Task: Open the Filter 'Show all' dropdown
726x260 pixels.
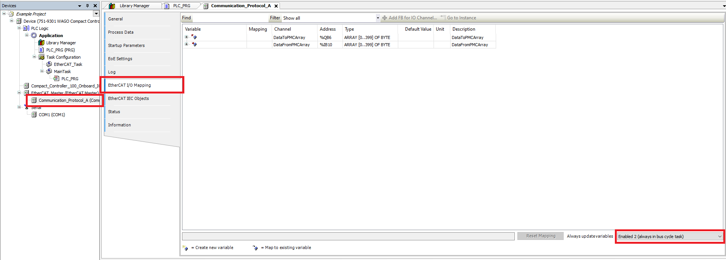Action: pyautogui.click(x=377, y=18)
